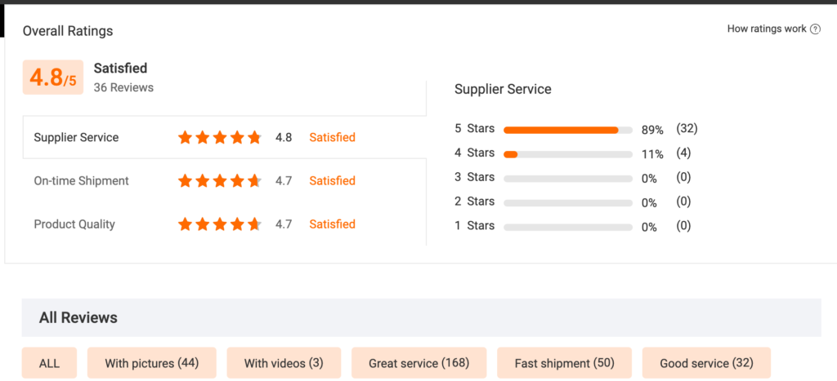837x381 pixels.
Task: Open the How ratings work link
Action: [767, 29]
